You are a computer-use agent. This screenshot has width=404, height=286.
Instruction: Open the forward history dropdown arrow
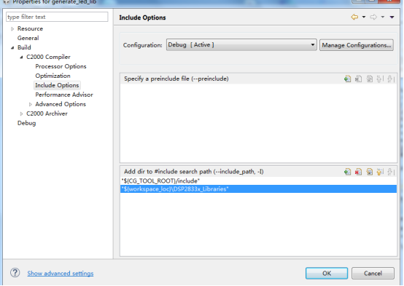click(383, 17)
